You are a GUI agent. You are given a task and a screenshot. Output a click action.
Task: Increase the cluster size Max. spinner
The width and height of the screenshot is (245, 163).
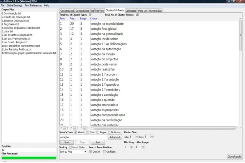coord(152,136)
